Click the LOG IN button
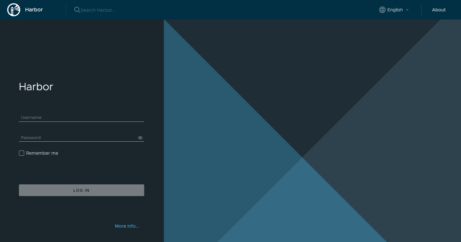 tap(81, 190)
